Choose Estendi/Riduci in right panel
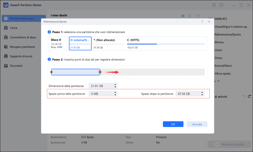 point(223,66)
